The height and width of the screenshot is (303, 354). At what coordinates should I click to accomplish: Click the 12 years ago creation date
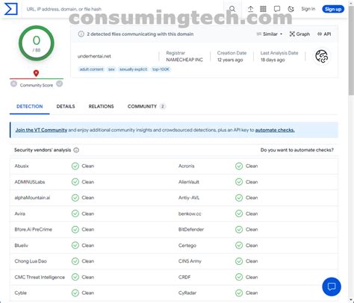click(230, 60)
